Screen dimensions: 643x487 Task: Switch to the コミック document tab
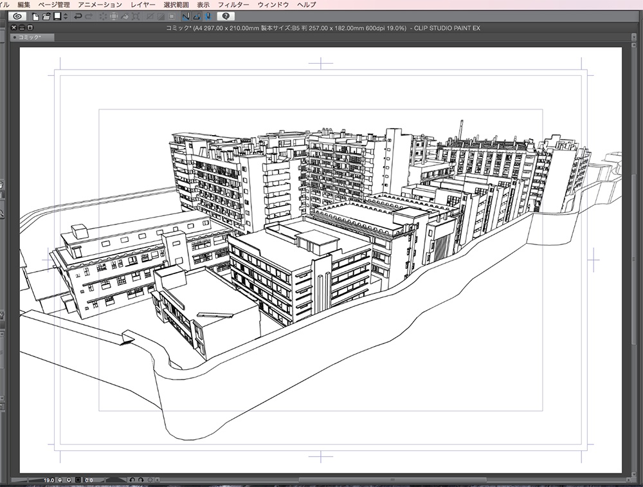click(30, 38)
